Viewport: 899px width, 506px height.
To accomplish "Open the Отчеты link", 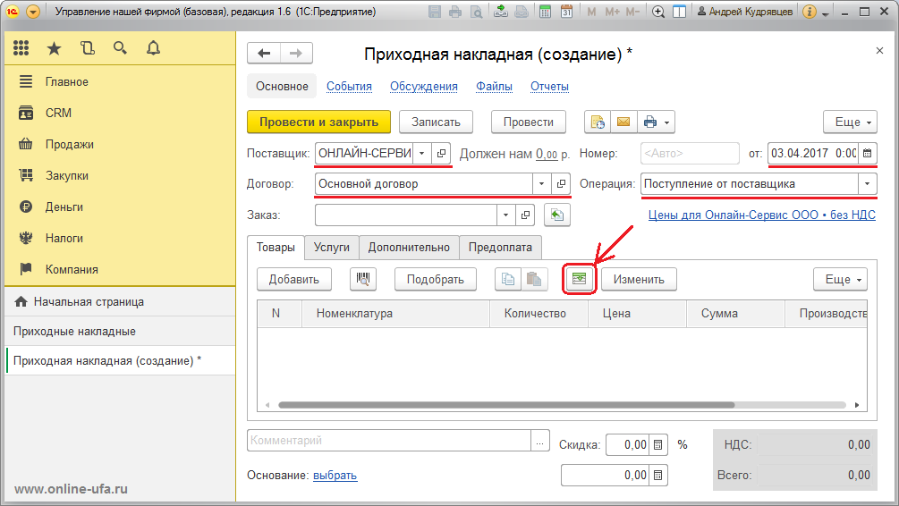I will 549,86.
